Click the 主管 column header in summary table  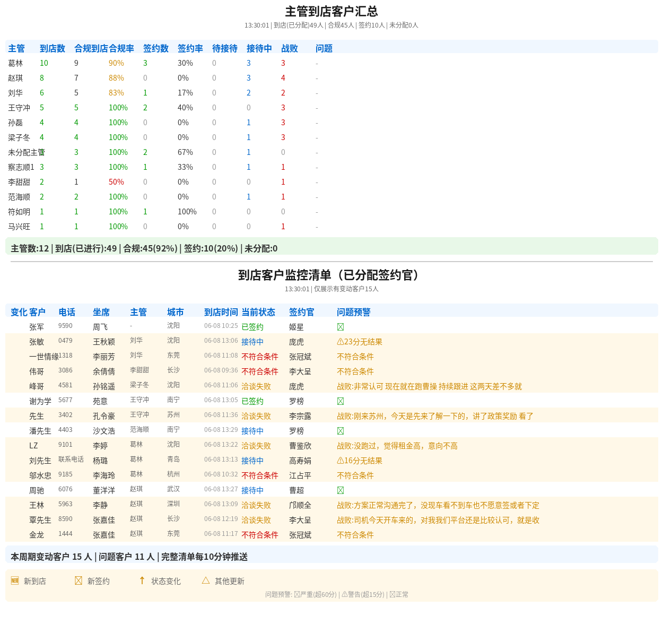click(x=16, y=48)
